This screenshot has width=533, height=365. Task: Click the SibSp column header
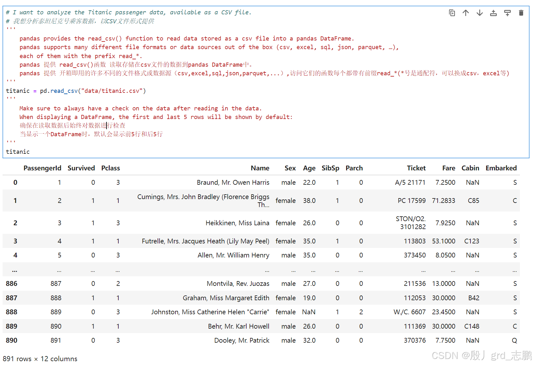click(330, 168)
